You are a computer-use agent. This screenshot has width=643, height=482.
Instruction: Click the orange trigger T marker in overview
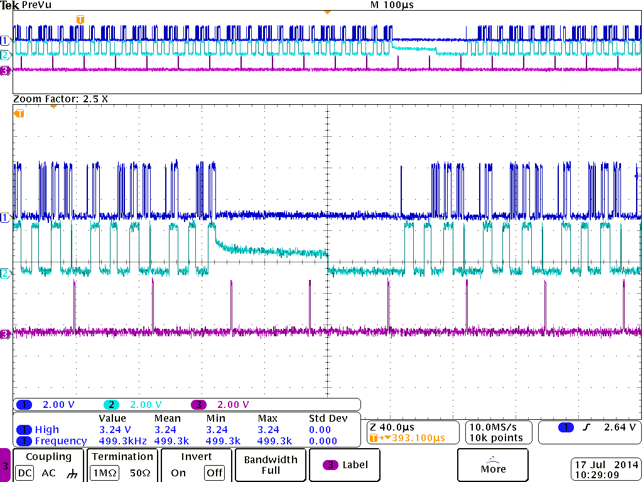coord(80,19)
